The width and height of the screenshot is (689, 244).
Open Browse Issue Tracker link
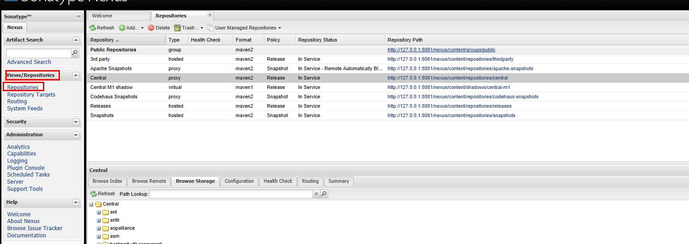[35, 228]
